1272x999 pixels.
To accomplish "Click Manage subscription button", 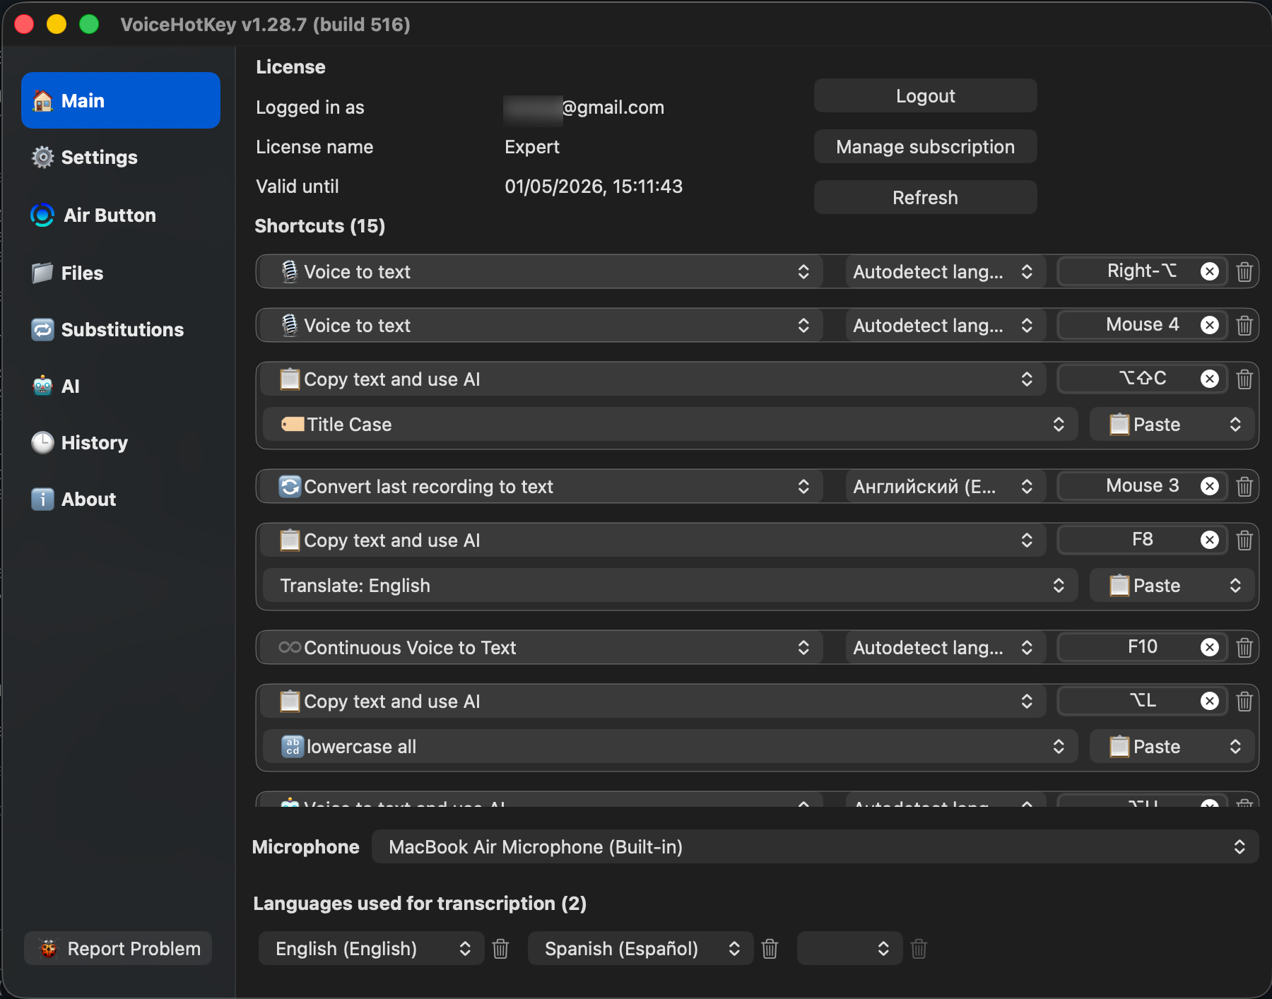I will [x=925, y=146].
